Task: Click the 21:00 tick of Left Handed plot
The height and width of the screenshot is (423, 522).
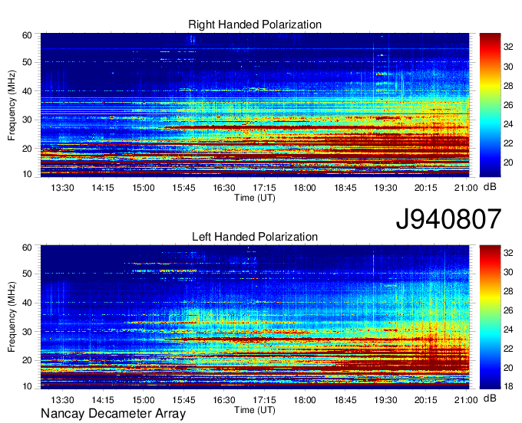Action: 466,400
